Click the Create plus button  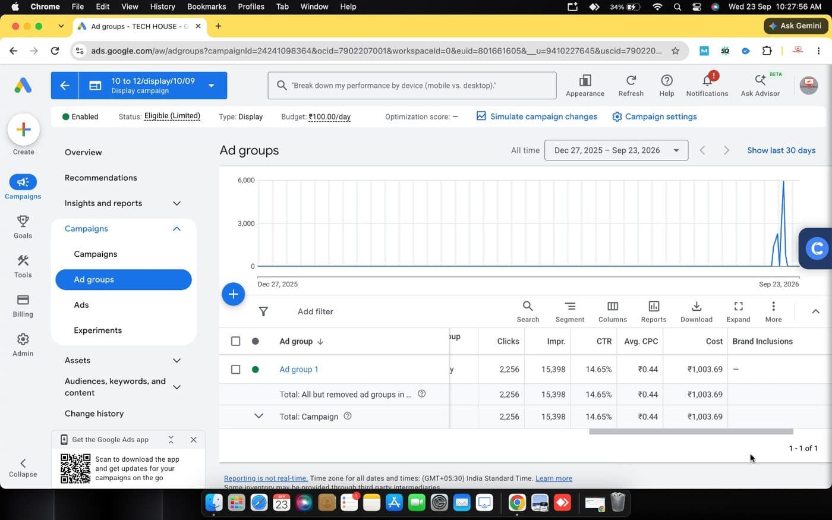coord(24,129)
